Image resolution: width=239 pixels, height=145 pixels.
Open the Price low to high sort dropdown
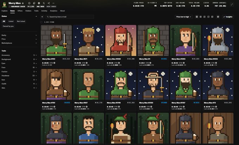(183, 17)
